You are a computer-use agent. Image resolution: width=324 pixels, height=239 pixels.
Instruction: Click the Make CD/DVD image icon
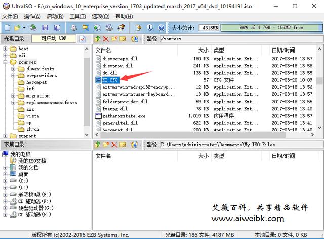[x=73, y=27]
